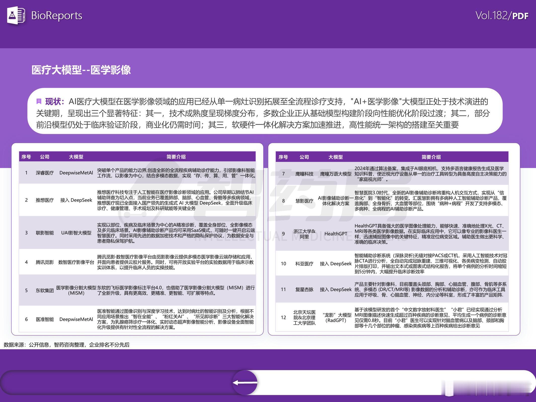
Task: Select company cell 腾讯觅影
Action: [x=45, y=262]
